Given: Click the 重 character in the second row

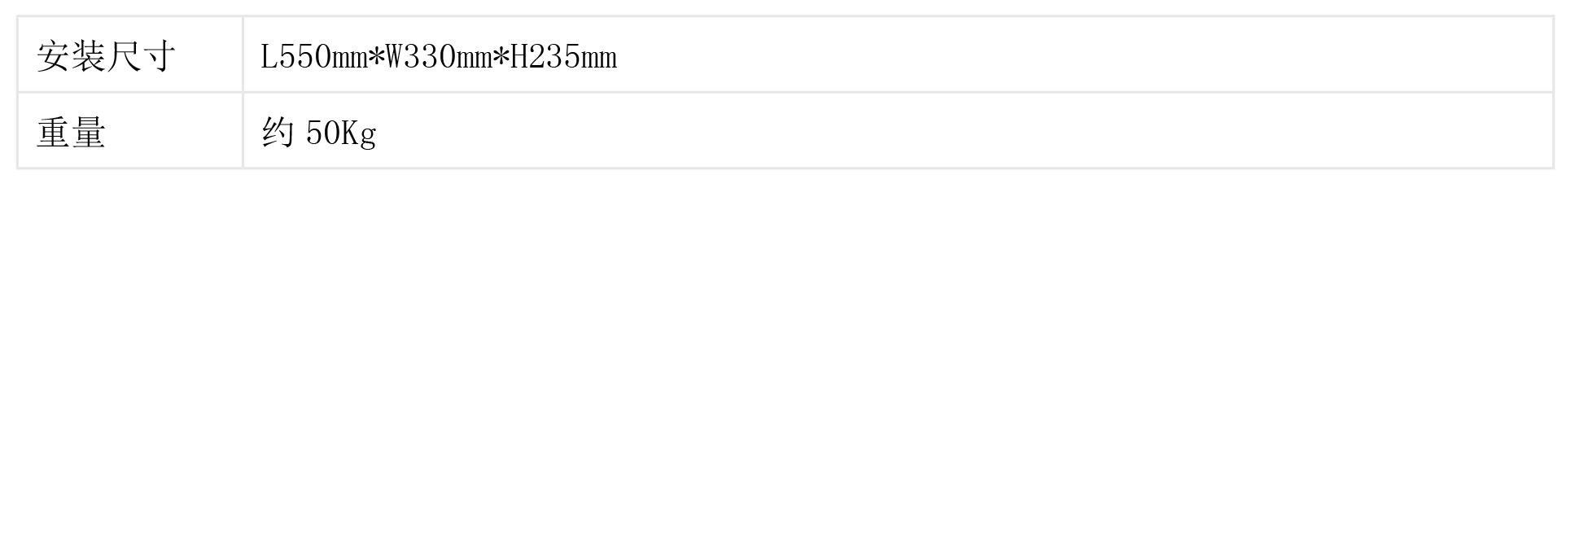Looking at the screenshot, I should coord(54,133).
